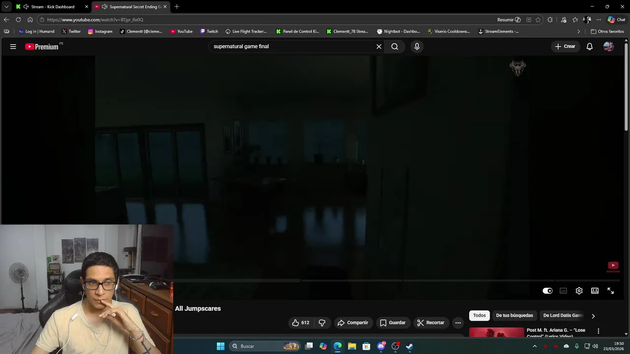Open the Twitch bookmark
The height and width of the screenshot is (354, 630).
209,31
